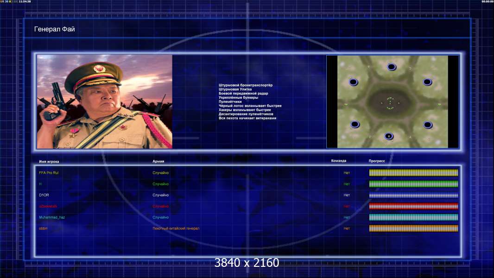Click the white-blue progress bar of D1OR
Screen dimensions: 494x278
pyautogui.click(x=413, y=195)
